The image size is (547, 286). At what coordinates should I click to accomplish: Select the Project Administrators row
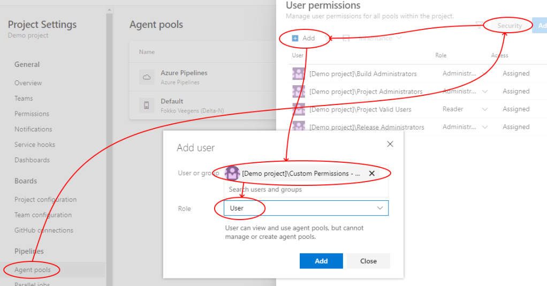point(417,91)
